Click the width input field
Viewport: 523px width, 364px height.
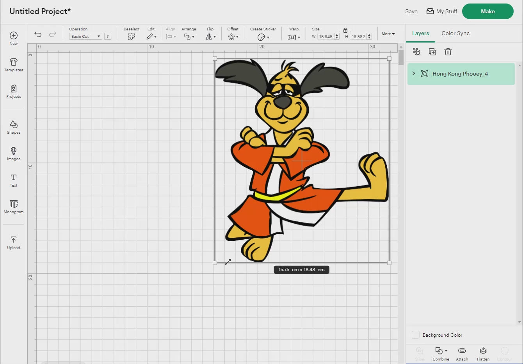(326, 37)
